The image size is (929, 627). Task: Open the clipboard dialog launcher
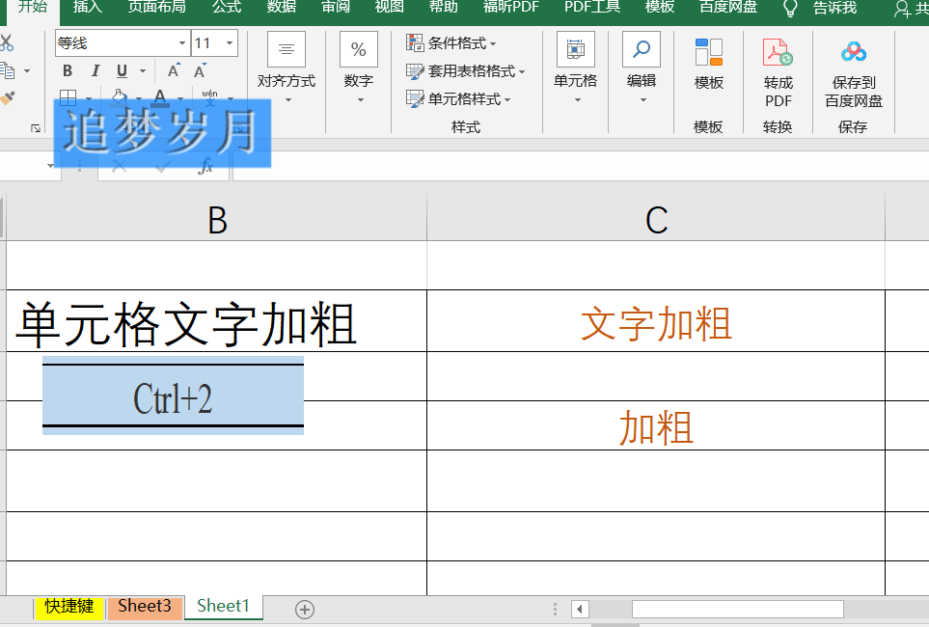(36, 128)
